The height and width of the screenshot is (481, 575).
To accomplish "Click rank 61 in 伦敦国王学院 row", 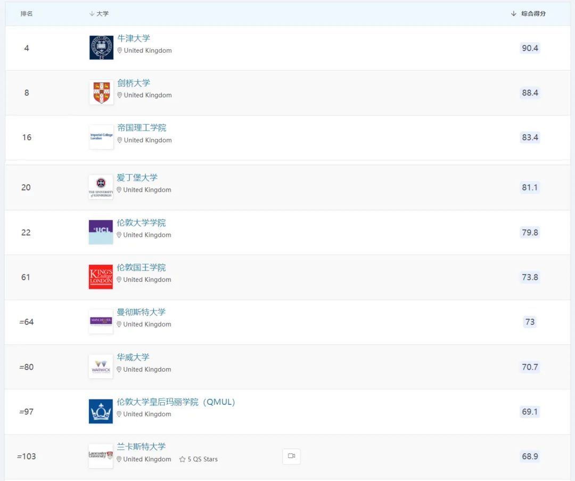I will 26,278.
